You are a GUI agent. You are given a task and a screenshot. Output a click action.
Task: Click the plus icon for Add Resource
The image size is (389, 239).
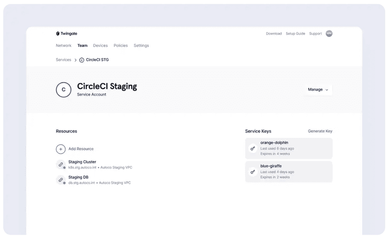click(61, 149)
